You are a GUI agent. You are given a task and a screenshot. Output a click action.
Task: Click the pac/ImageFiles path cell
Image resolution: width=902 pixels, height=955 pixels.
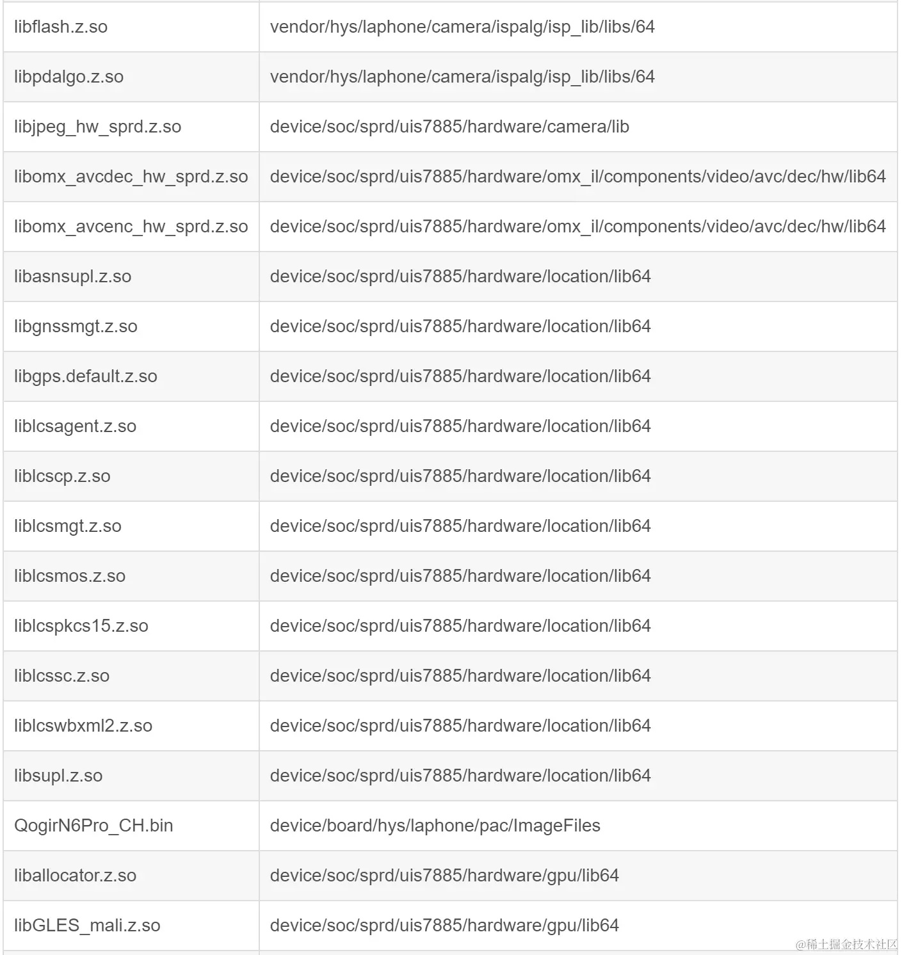[435, 826]
